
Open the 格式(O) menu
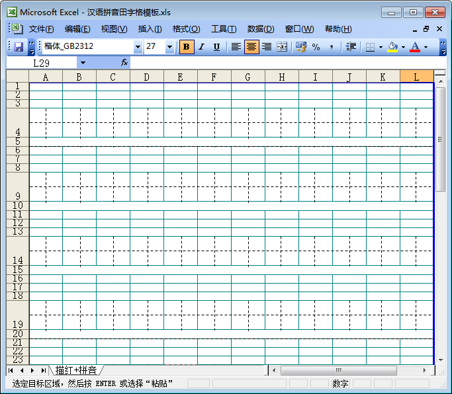pyautogui.click(x=186, y=29)
